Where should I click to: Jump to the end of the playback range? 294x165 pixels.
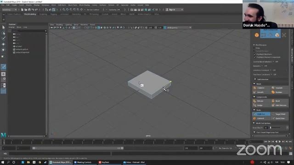coord(290,142)
